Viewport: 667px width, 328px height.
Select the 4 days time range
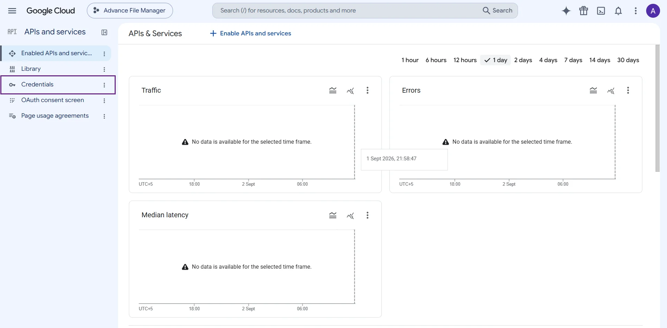(x=548, y=60)
